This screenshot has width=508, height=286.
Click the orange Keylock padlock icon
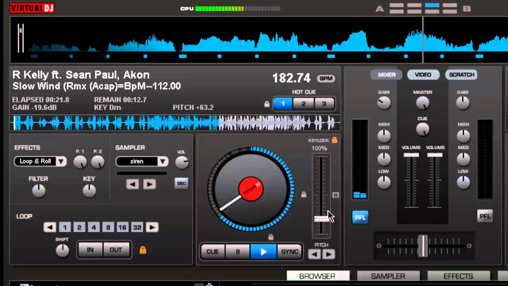335,140
